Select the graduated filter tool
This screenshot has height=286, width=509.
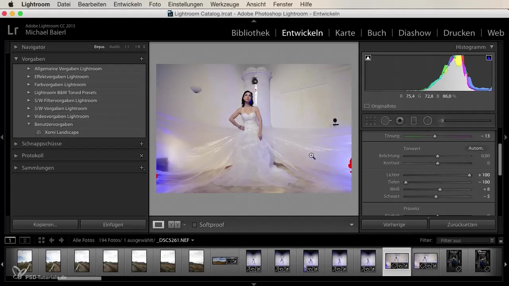click(x=414, y=120)
